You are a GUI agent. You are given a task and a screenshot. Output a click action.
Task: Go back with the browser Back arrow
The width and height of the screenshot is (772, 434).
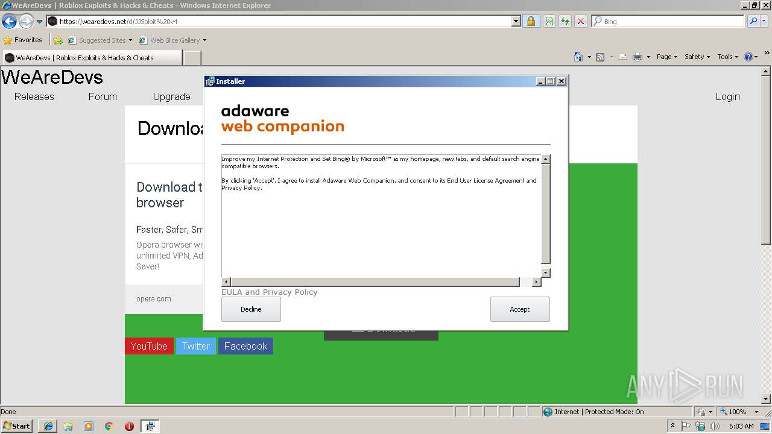(x=9, y=22)
